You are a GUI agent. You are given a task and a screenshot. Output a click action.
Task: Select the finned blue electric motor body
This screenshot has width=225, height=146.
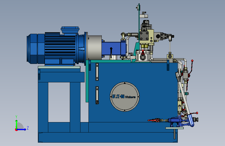pyautogui.click(x=60, y=48)
